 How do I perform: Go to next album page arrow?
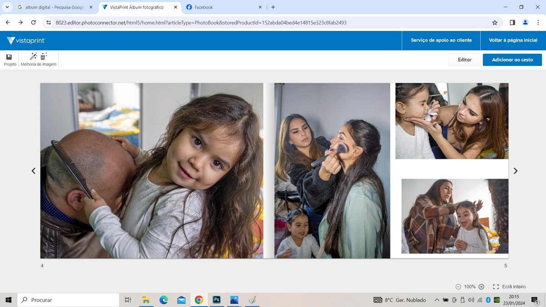(516, 171)
